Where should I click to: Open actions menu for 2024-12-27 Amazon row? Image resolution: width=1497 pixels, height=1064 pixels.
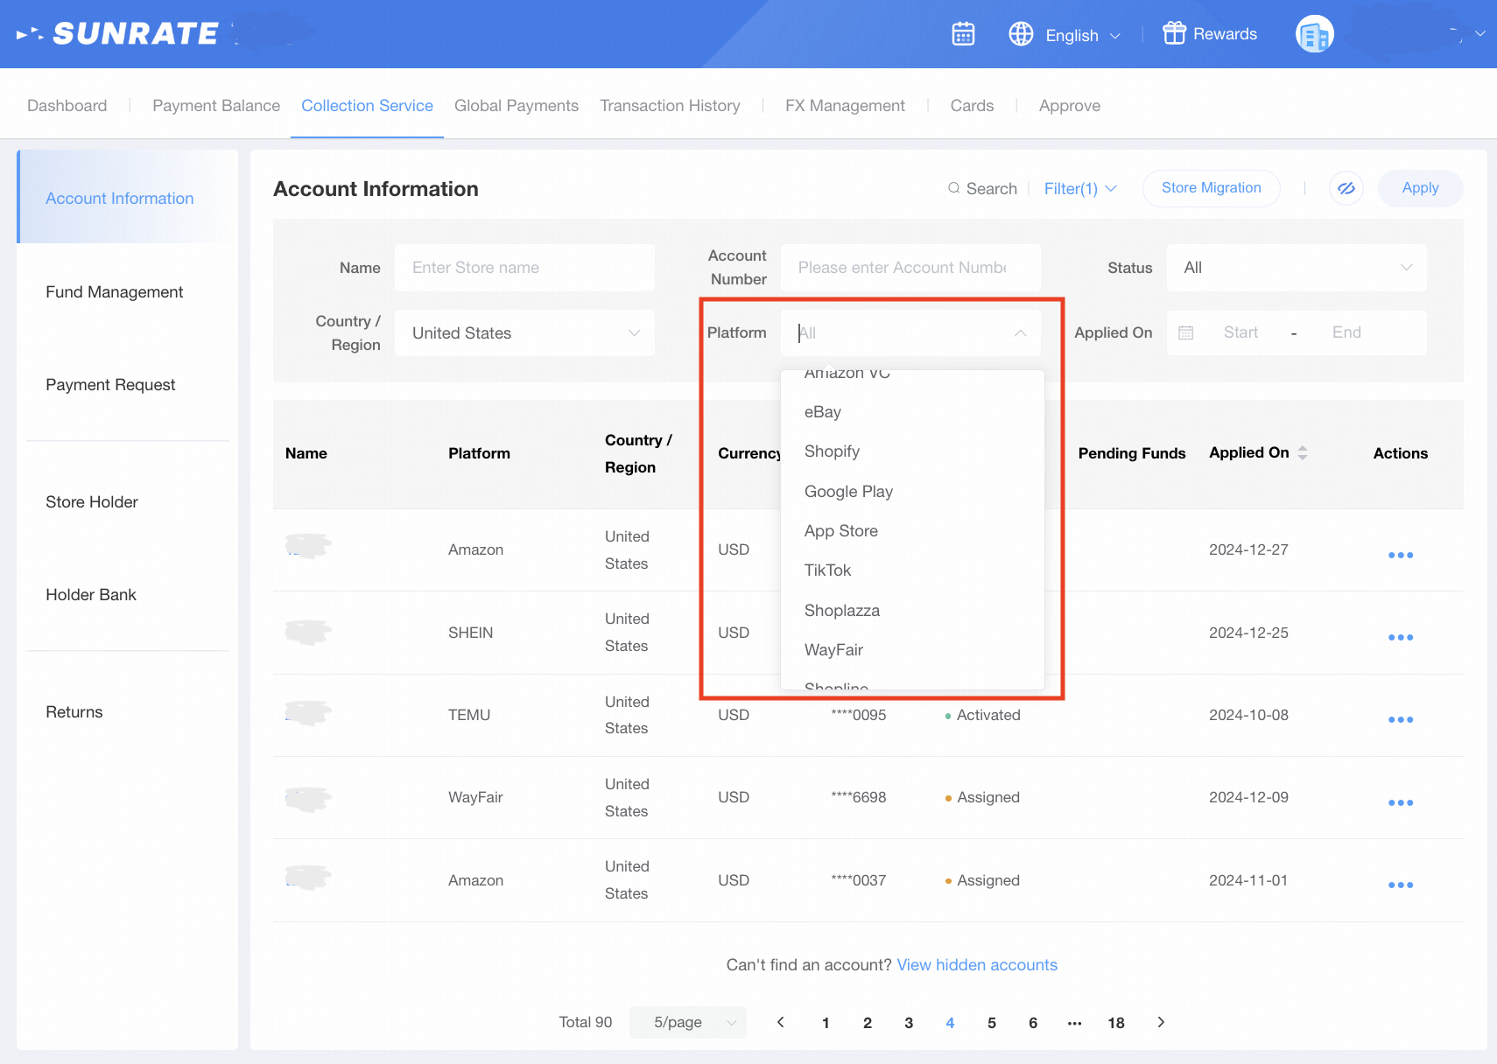pos(1400,555)
